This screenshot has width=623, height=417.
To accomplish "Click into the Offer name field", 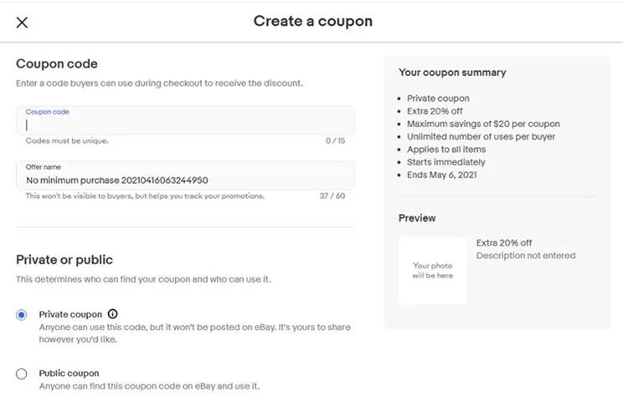I will [x=185, y=175].
